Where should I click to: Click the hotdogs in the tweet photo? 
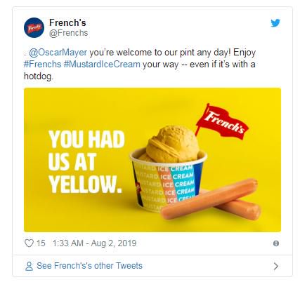click(x=211, y=199)
